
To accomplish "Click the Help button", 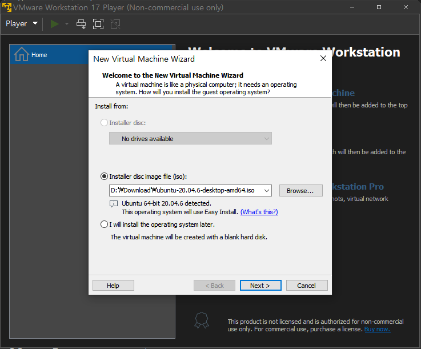I will pos(113,286).
